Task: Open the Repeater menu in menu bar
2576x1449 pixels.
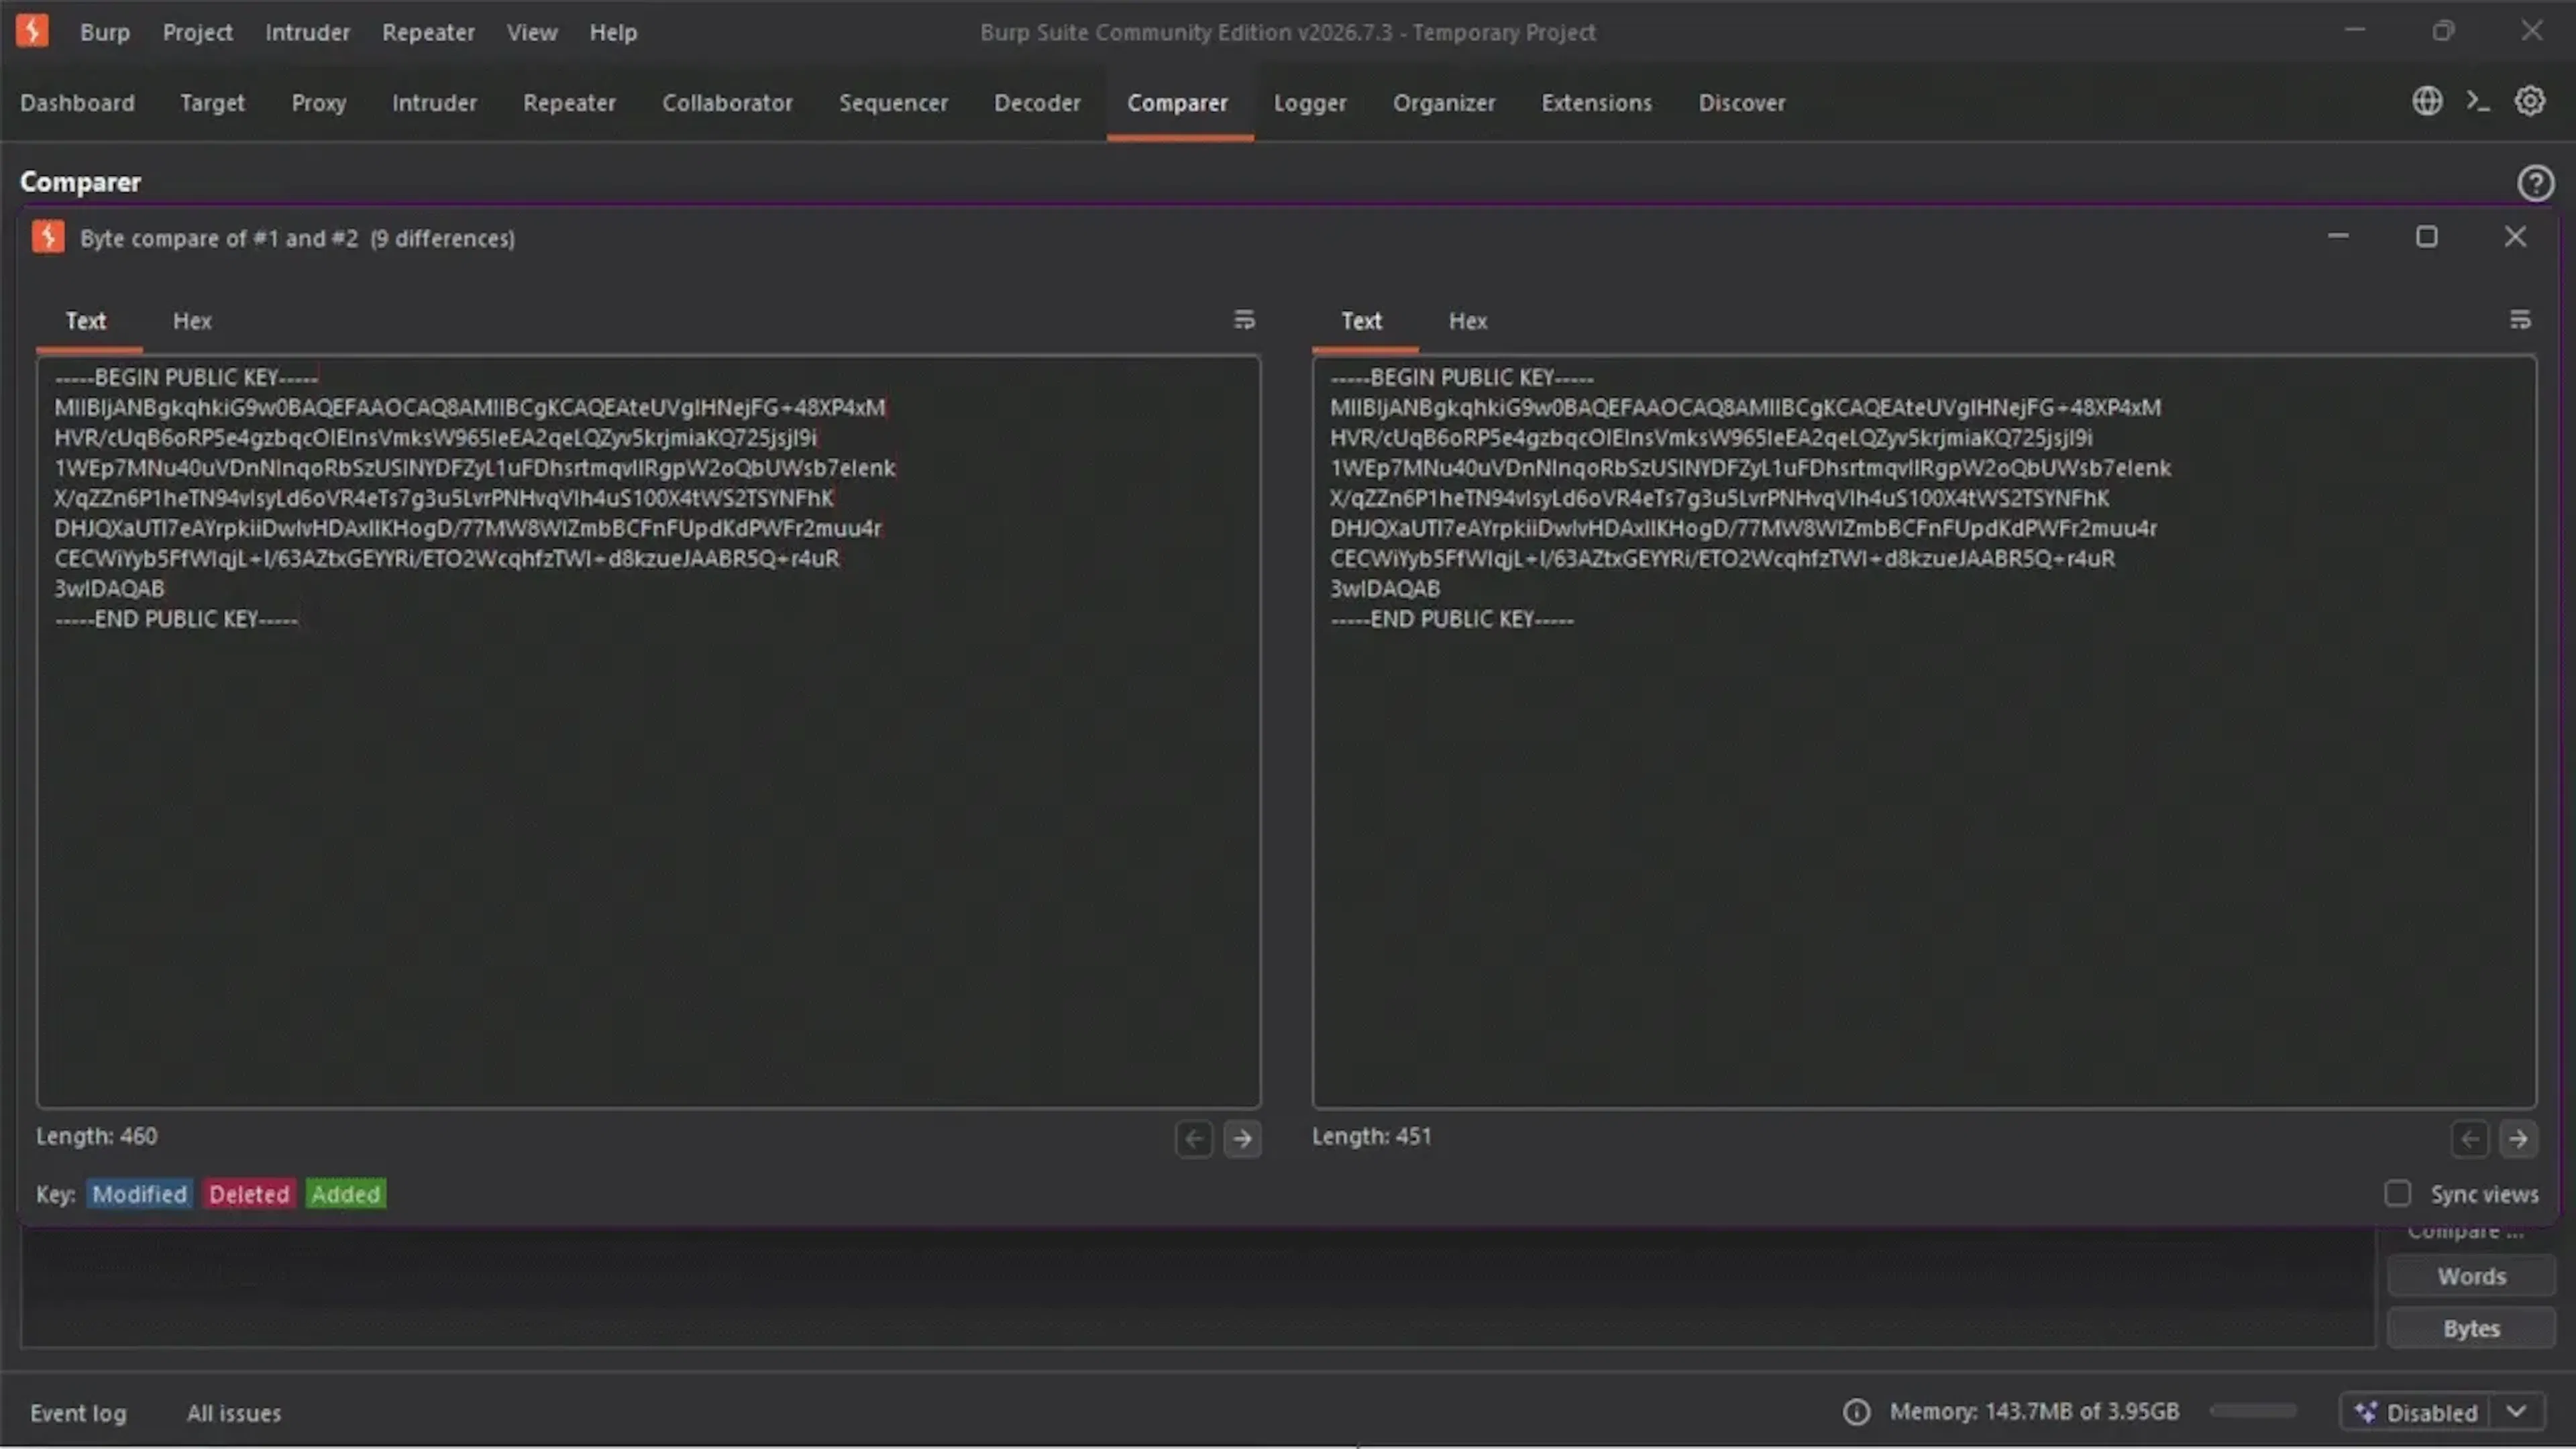Action: (428, 32)
